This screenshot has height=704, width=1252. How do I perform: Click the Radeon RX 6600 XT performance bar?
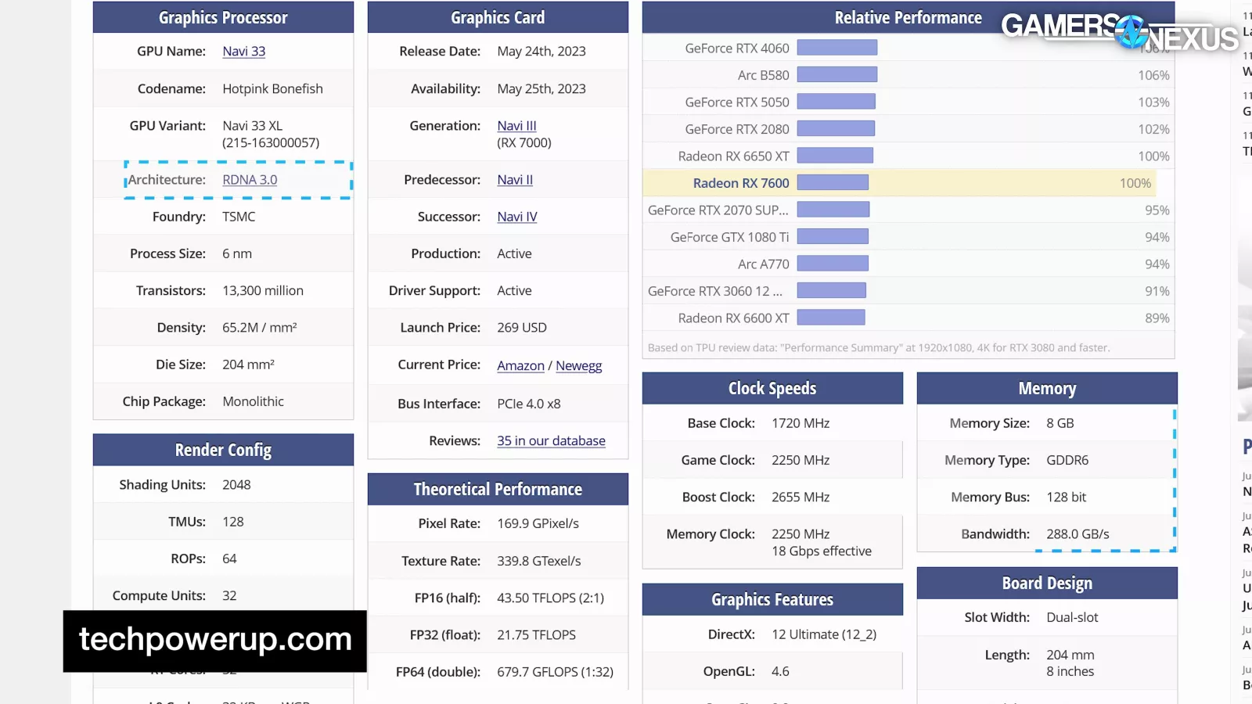pos(831,318)
